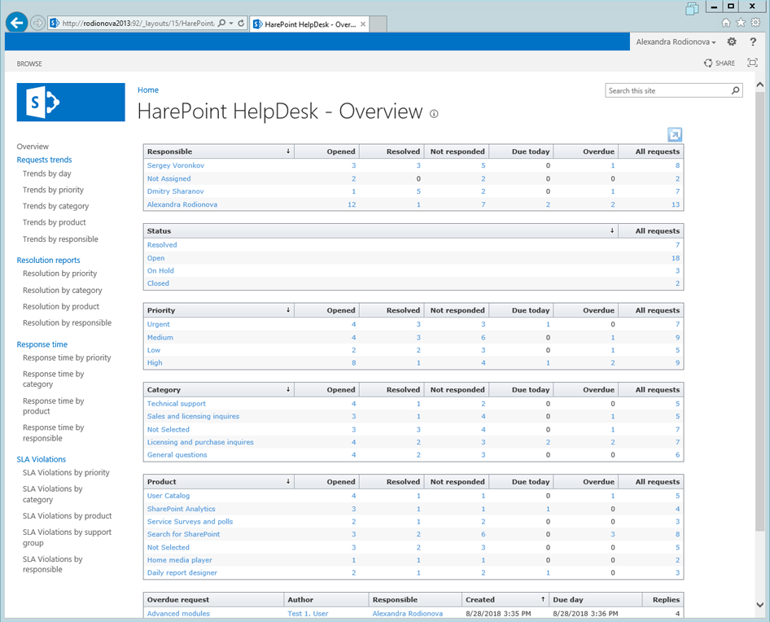Open the Alexandra Rodionova user menu

coord(676,42)
